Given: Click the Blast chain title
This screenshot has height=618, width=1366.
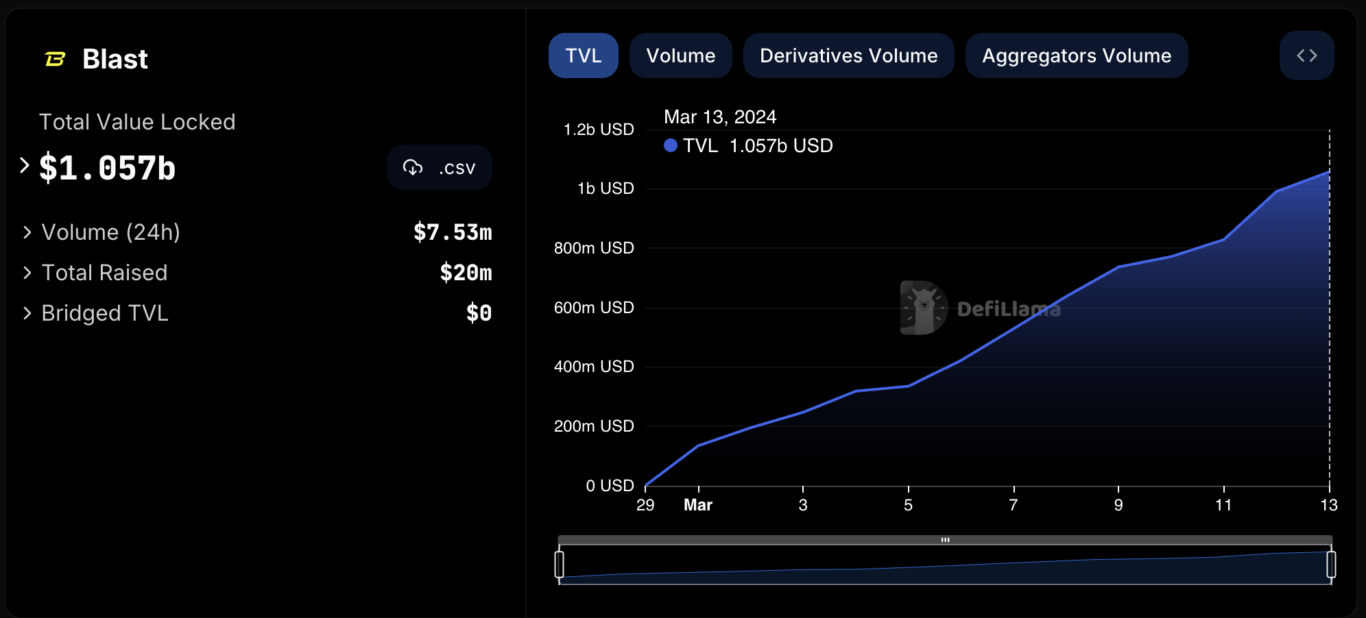Looking at the screenshot, I should pyautogui.click(x=115, y=60).
